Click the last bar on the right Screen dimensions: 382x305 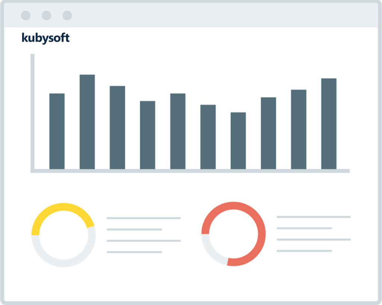tap(329, 124)
